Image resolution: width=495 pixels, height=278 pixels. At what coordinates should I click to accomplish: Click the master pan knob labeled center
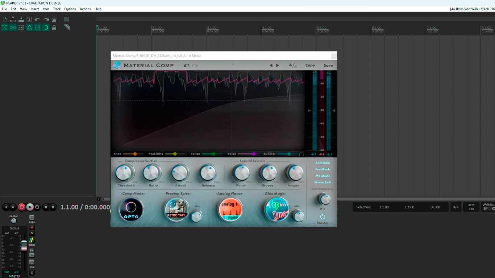pyautogui.click(x=14, y=221)
